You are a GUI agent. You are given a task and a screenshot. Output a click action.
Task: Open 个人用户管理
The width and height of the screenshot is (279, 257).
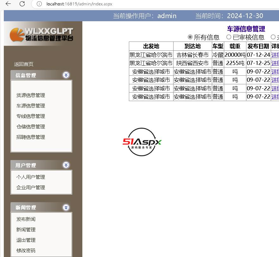(31, 177)
